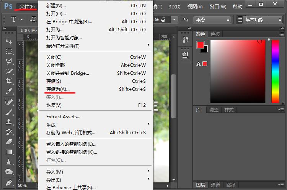Choose 在 Bridge 中浏览(B)... item

pos(96,22)
